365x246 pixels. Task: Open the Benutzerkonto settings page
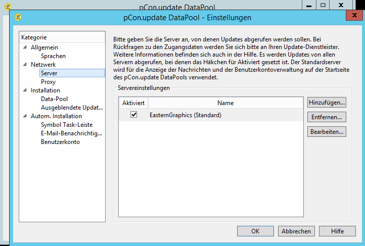pyautogui.click(x=60, y=142)
